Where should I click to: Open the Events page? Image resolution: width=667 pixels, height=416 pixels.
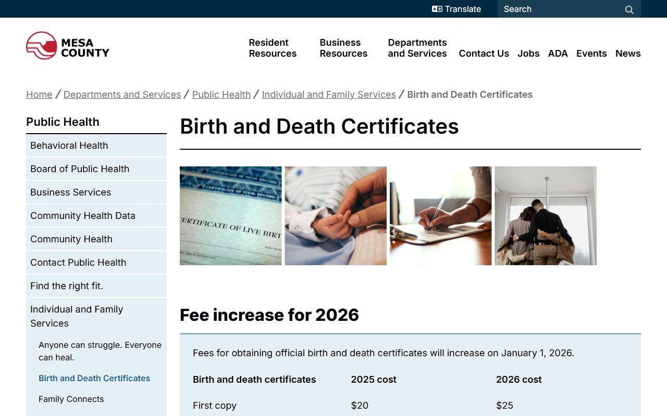tap(591, 54)
